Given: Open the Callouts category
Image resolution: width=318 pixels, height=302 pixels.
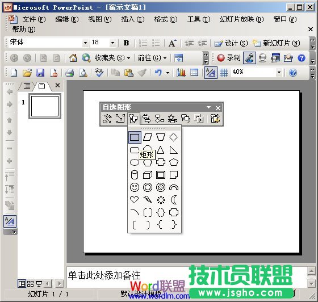Looking at the screenshot, I should pyautogui.click(x=186, y=119).
